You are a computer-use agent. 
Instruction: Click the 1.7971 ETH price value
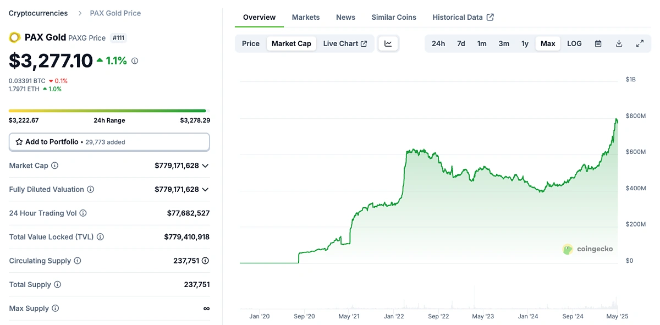coord(24,89)
